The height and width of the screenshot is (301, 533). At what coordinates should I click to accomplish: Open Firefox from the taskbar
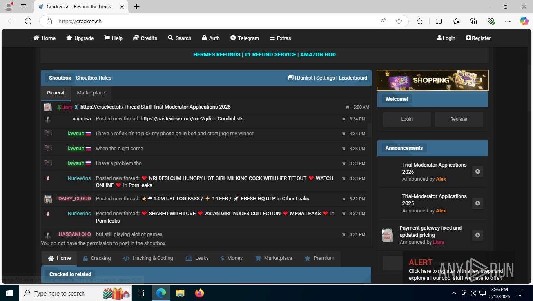[x=199, y=293]
